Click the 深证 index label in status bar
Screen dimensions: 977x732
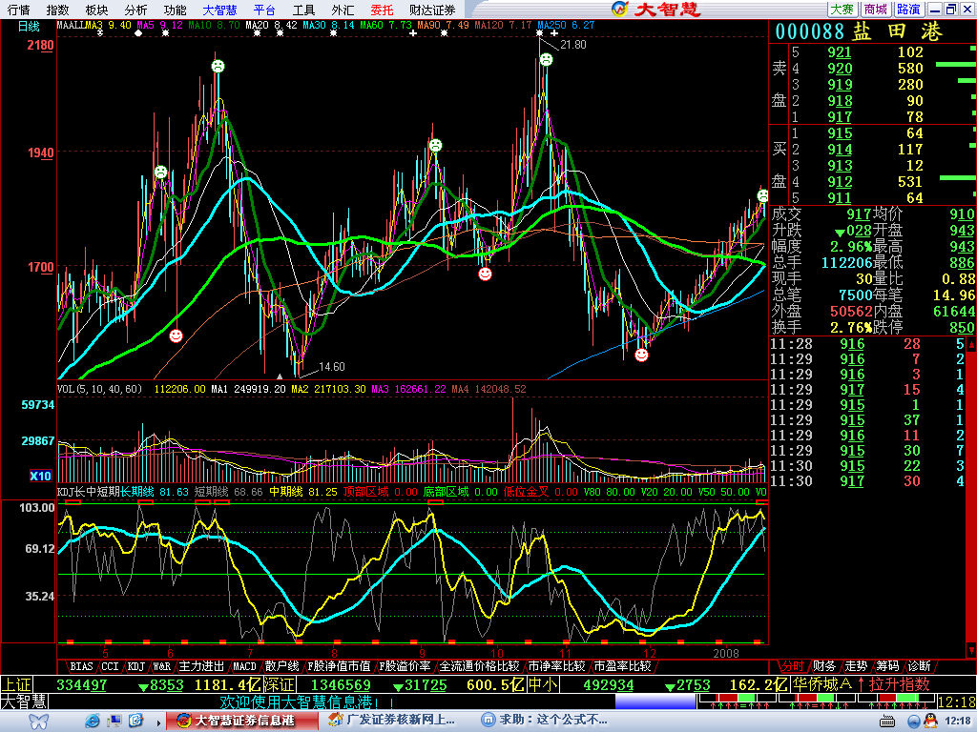tap(279, 684)
